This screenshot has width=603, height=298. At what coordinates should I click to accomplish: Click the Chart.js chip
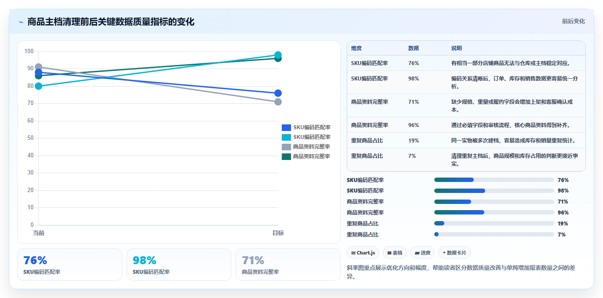[x=363, y=253]
